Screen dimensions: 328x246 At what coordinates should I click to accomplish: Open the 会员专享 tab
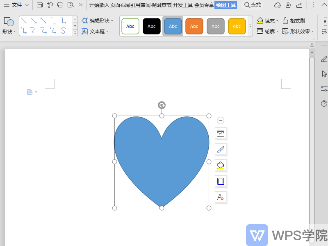[x=204, y=5]
